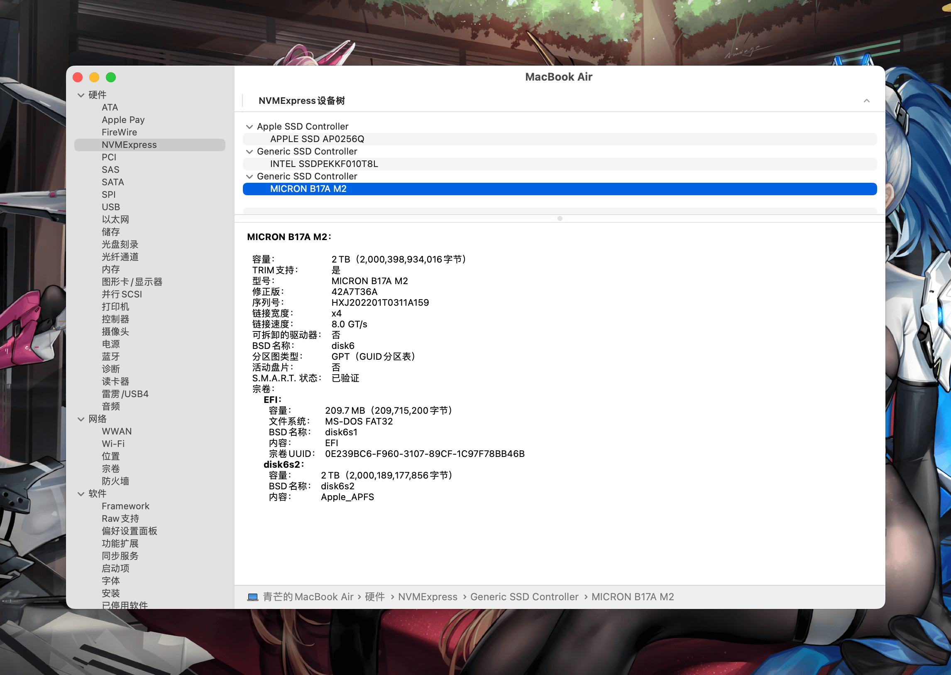The height and width of the screenshot is (675, 951).
Task: Select the APPLE SSD AP0256Q device row
Action: [317, 139]
